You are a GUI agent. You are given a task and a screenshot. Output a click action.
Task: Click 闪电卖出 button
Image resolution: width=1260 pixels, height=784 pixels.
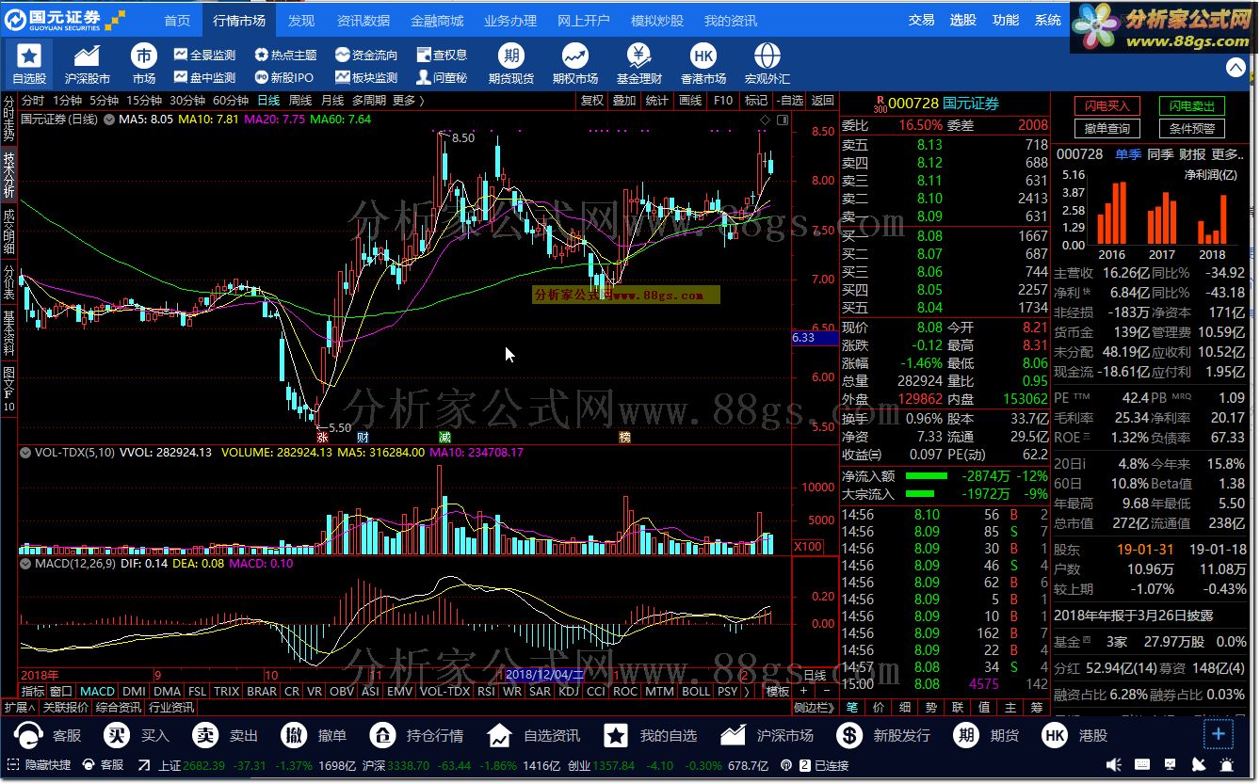1192,106
